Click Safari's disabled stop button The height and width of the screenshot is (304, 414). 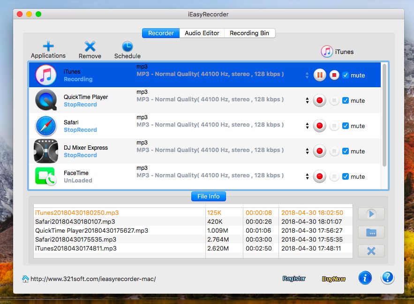tap(334, 126)
